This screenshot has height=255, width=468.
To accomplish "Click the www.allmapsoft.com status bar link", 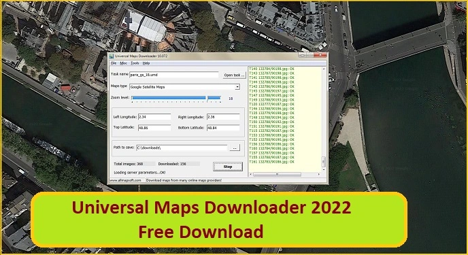I will click(x=125, y=180).
